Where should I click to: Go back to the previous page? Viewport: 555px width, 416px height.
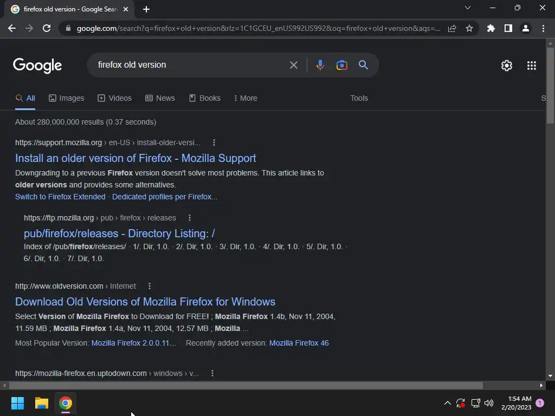click(x=12, y=28)
